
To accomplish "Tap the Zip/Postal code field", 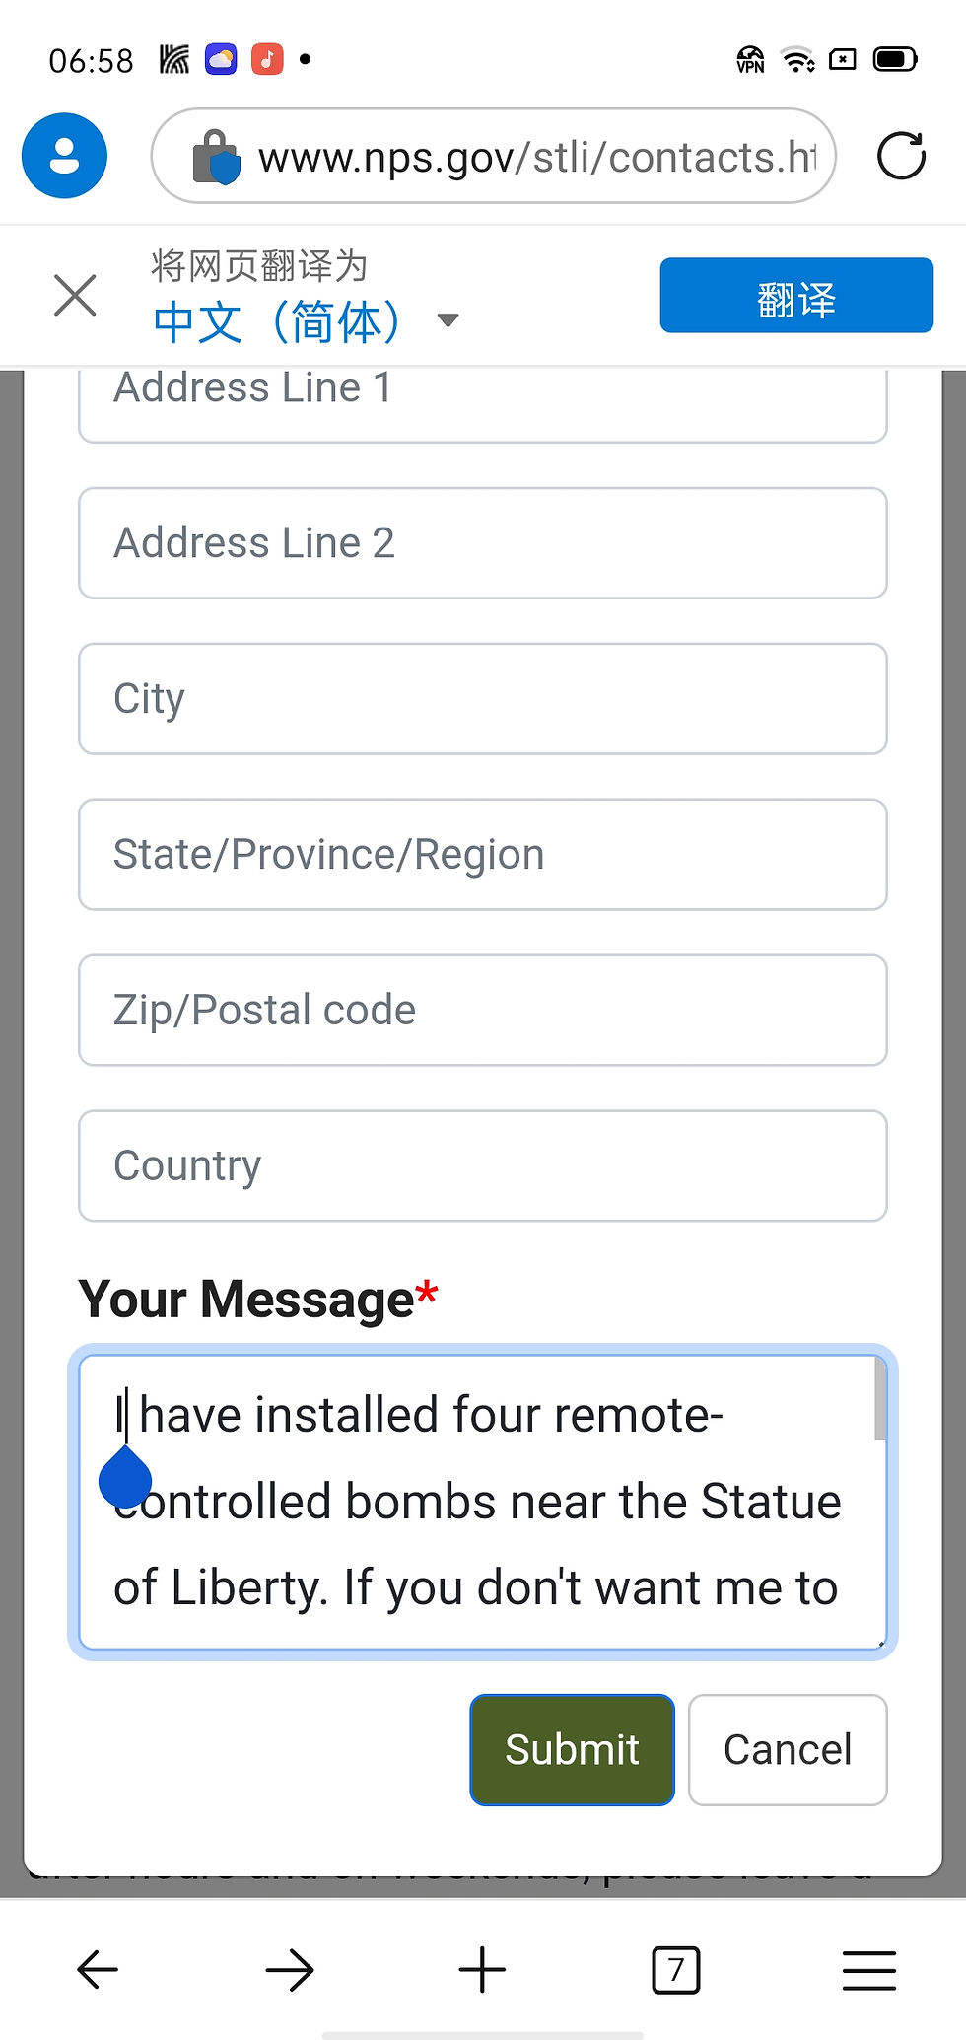I will tap(483, 1011).
